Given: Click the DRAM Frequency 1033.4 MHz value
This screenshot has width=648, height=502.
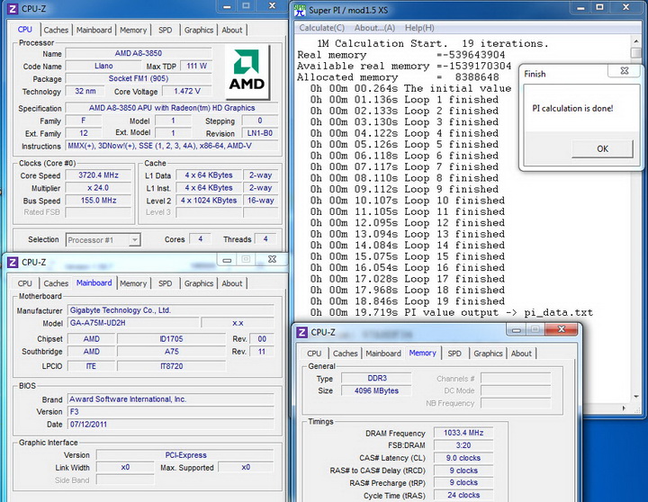Looking at the screenshot, I should point(463,433).
